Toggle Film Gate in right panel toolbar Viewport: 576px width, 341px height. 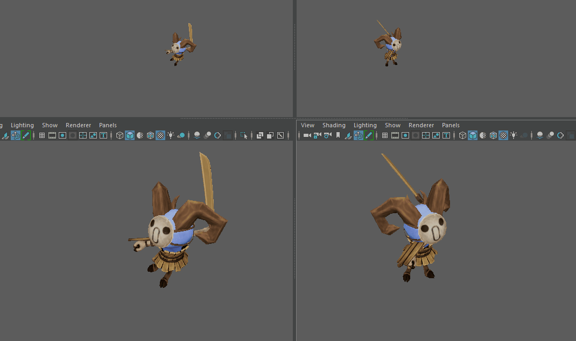coord(395,135)
